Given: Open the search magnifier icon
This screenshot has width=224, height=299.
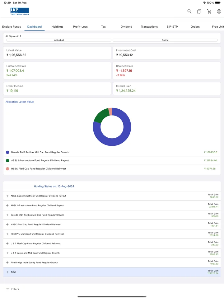Looking at the screenshot, I should 189,12.
